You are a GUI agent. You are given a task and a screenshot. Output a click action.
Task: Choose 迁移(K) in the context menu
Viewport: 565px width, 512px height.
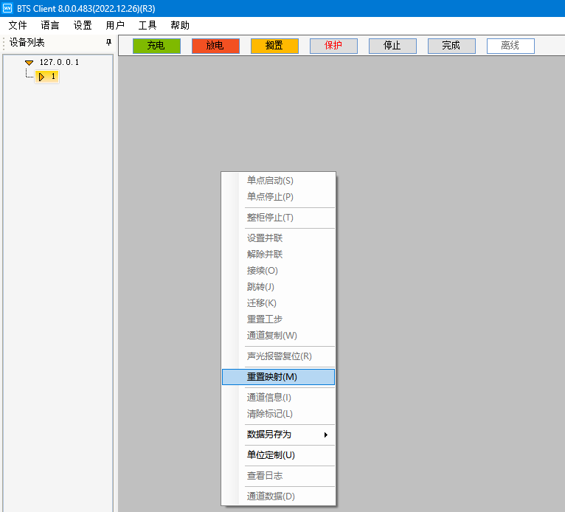pyautogui.click(x=278, y=303)
